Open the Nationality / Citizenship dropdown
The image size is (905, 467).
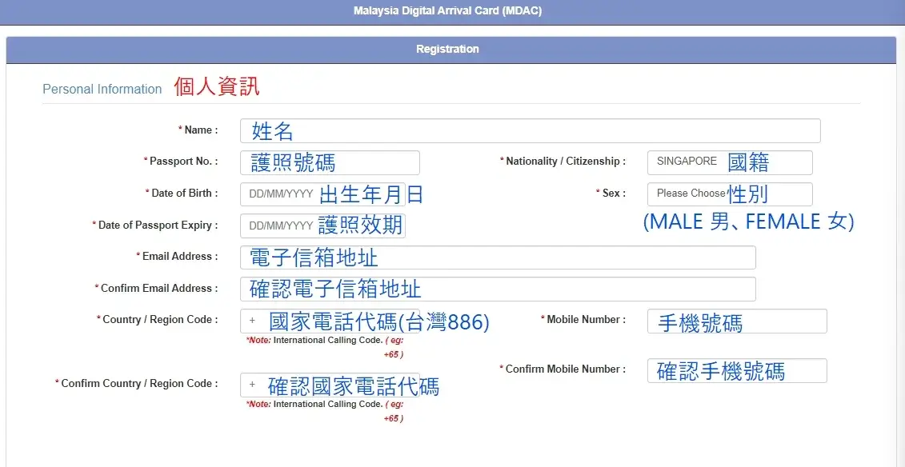pos(729,162)
